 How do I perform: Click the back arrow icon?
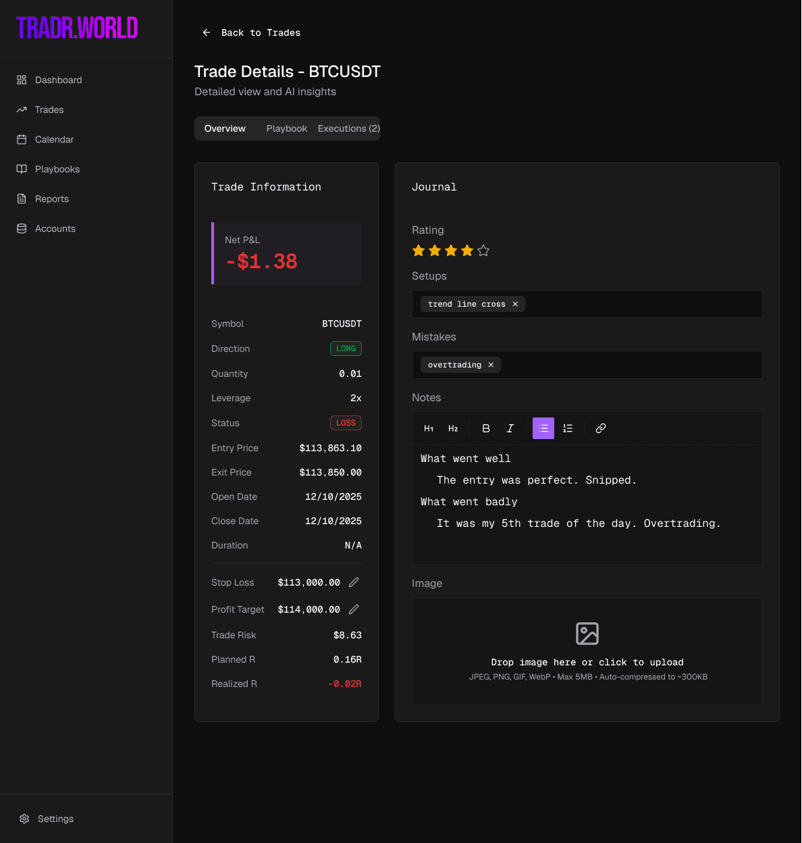click(207, 32)
